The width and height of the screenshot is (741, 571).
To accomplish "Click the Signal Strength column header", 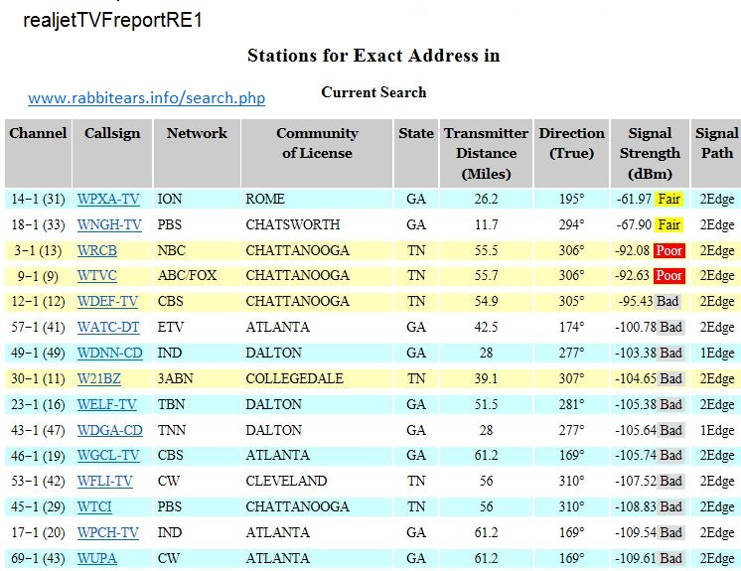I will tap(650, 153).
